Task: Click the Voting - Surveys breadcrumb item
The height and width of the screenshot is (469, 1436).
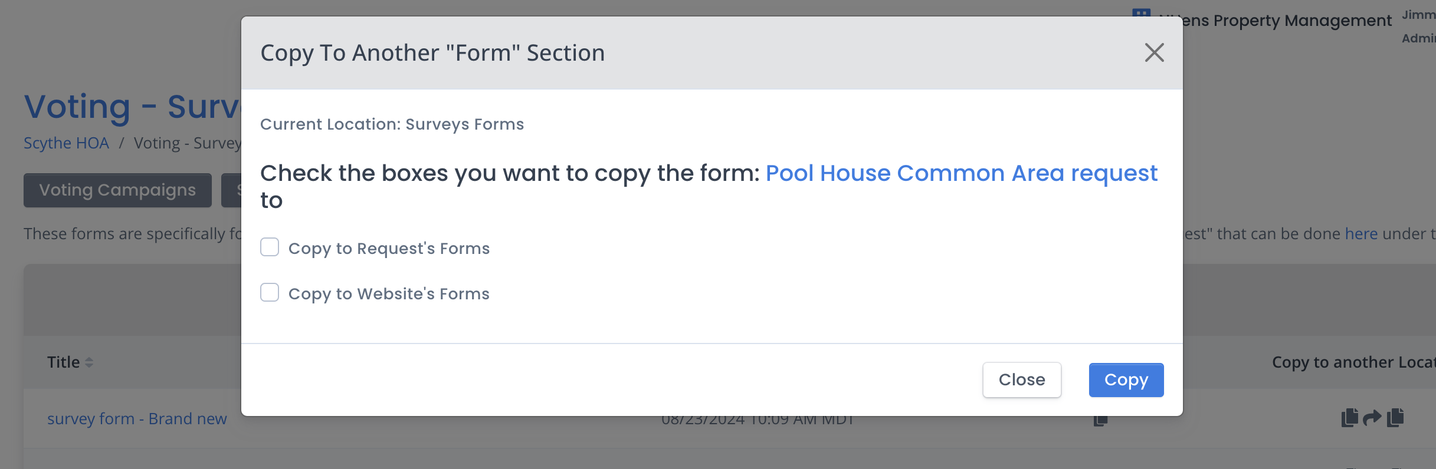Action: point(188,143)
